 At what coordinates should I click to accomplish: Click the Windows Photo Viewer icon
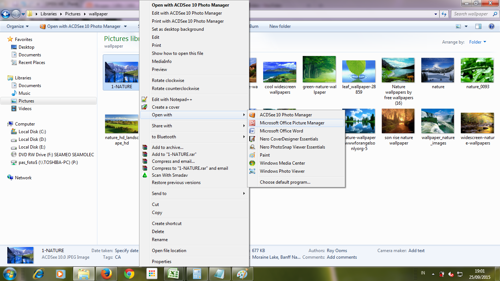coord(252,171)
